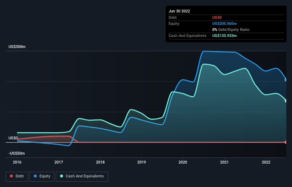
Task: Toggle Cash And Equivalents legend button
Action: (82, 176)
